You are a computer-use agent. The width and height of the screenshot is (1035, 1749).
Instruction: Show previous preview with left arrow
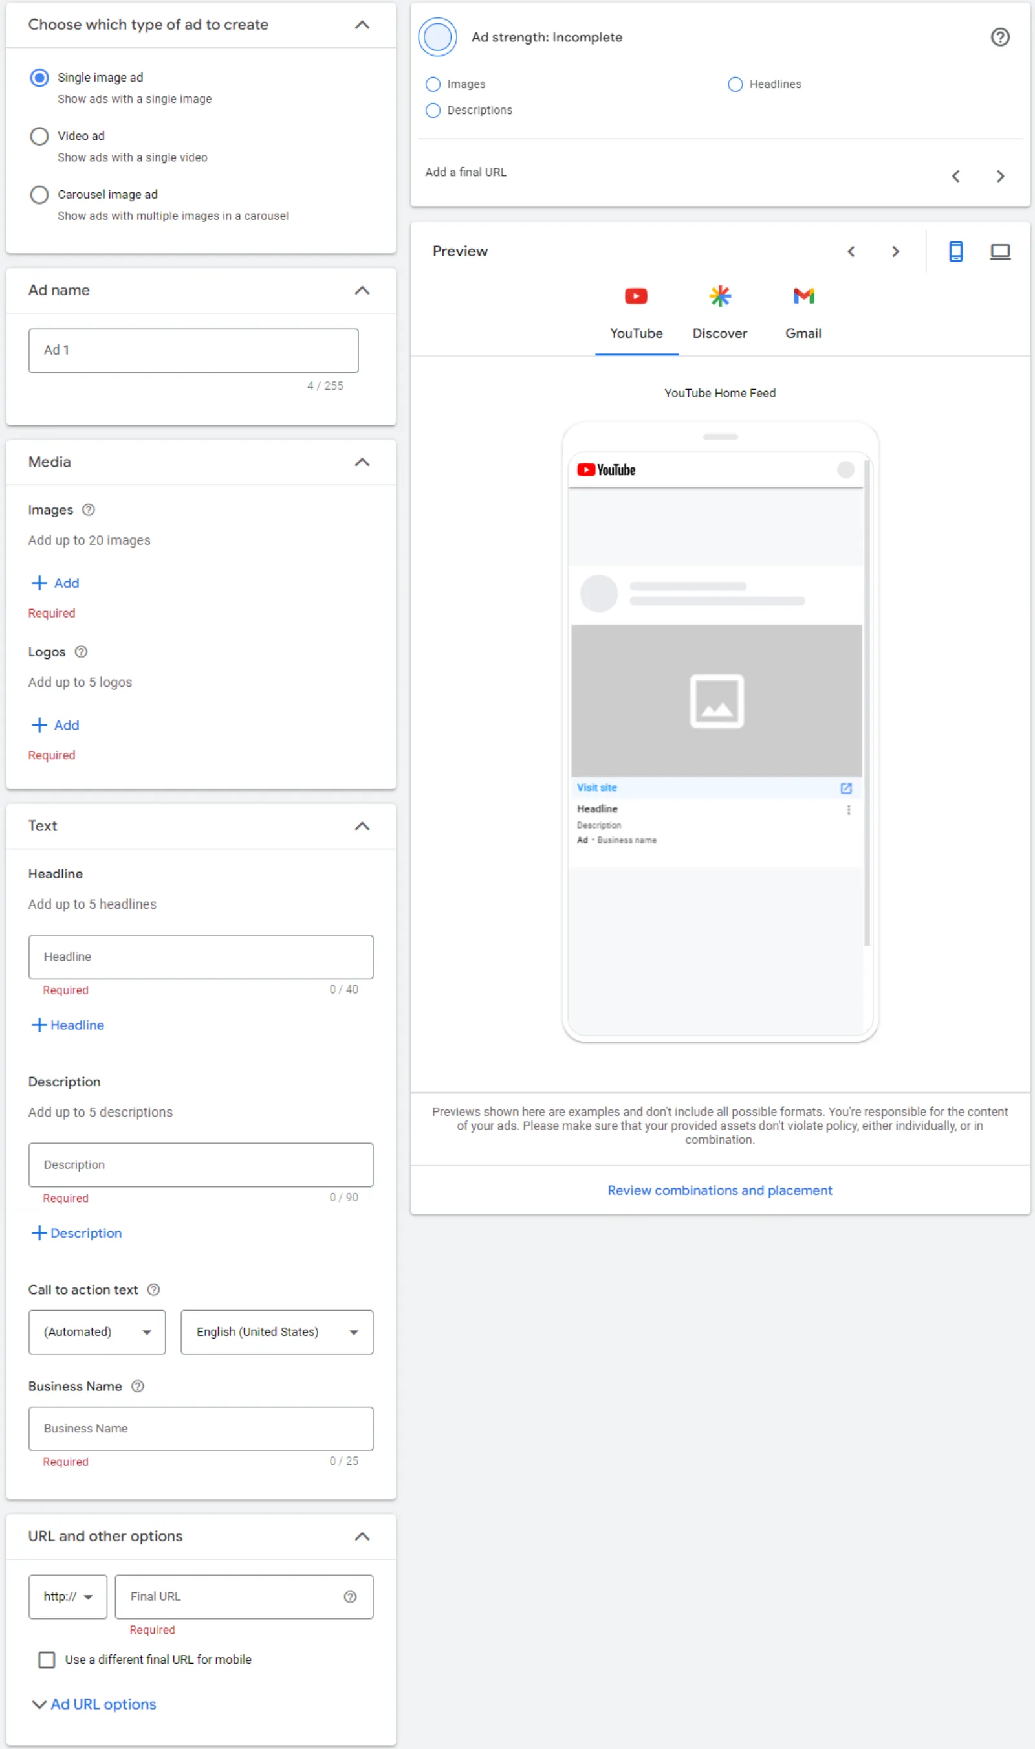pos(851,251)
